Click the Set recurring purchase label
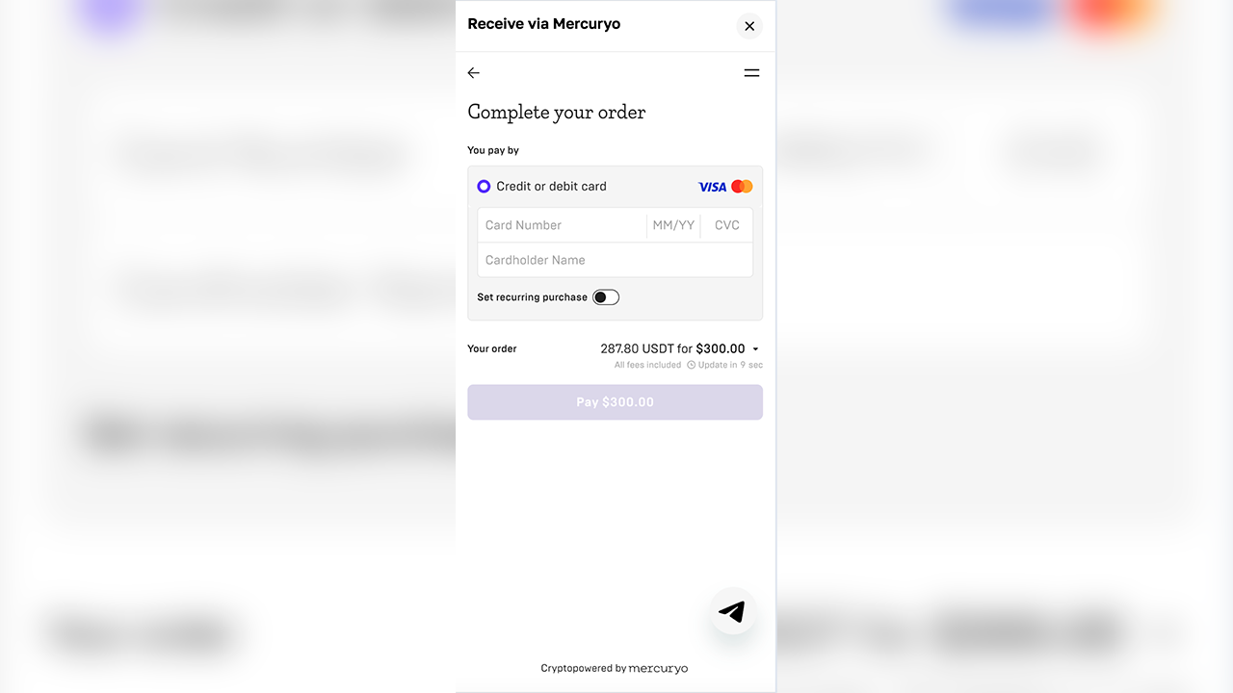The width and height of the screenshot is (1233, 693). (x=532, y=297)
